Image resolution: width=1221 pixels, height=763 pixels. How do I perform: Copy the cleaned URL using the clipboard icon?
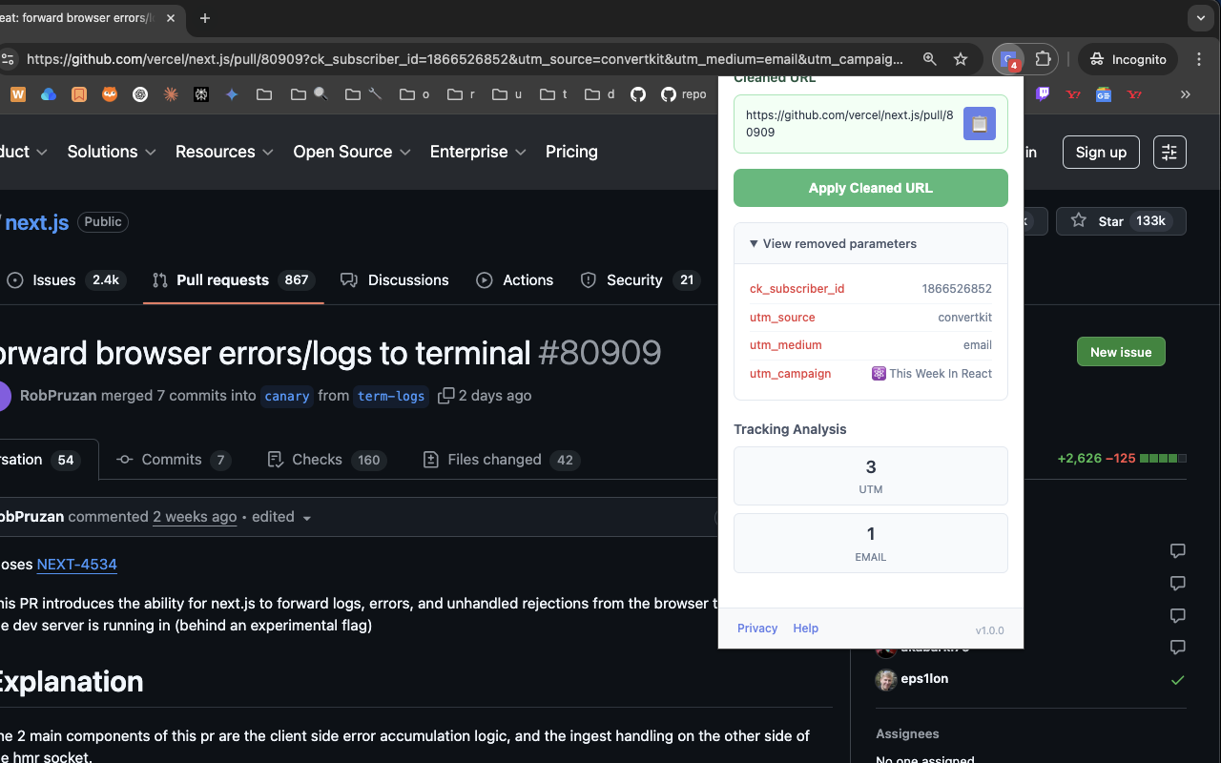(x=979, y=123)
